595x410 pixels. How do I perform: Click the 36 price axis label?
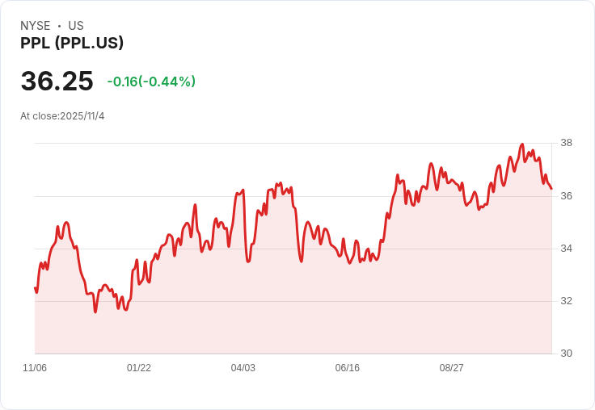point(566,196)
